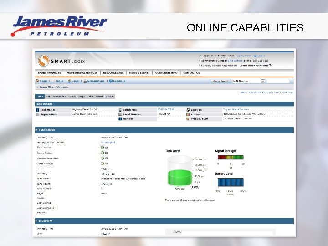328x246 pixels.
Task: Click the Signal Strength gauge bar
Action: click(x=231, y=157)
